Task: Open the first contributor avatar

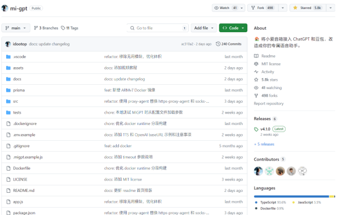Action: 258,171
